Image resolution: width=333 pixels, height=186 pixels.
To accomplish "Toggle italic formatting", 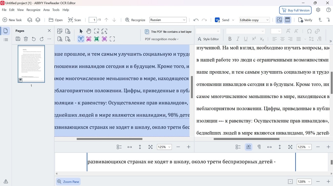I will 238,39.
